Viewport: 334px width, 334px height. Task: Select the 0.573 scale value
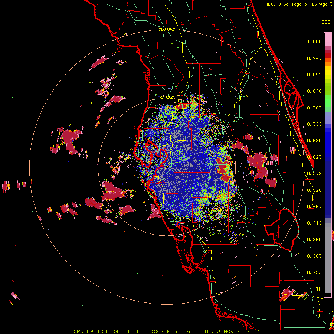pos(314,174)
